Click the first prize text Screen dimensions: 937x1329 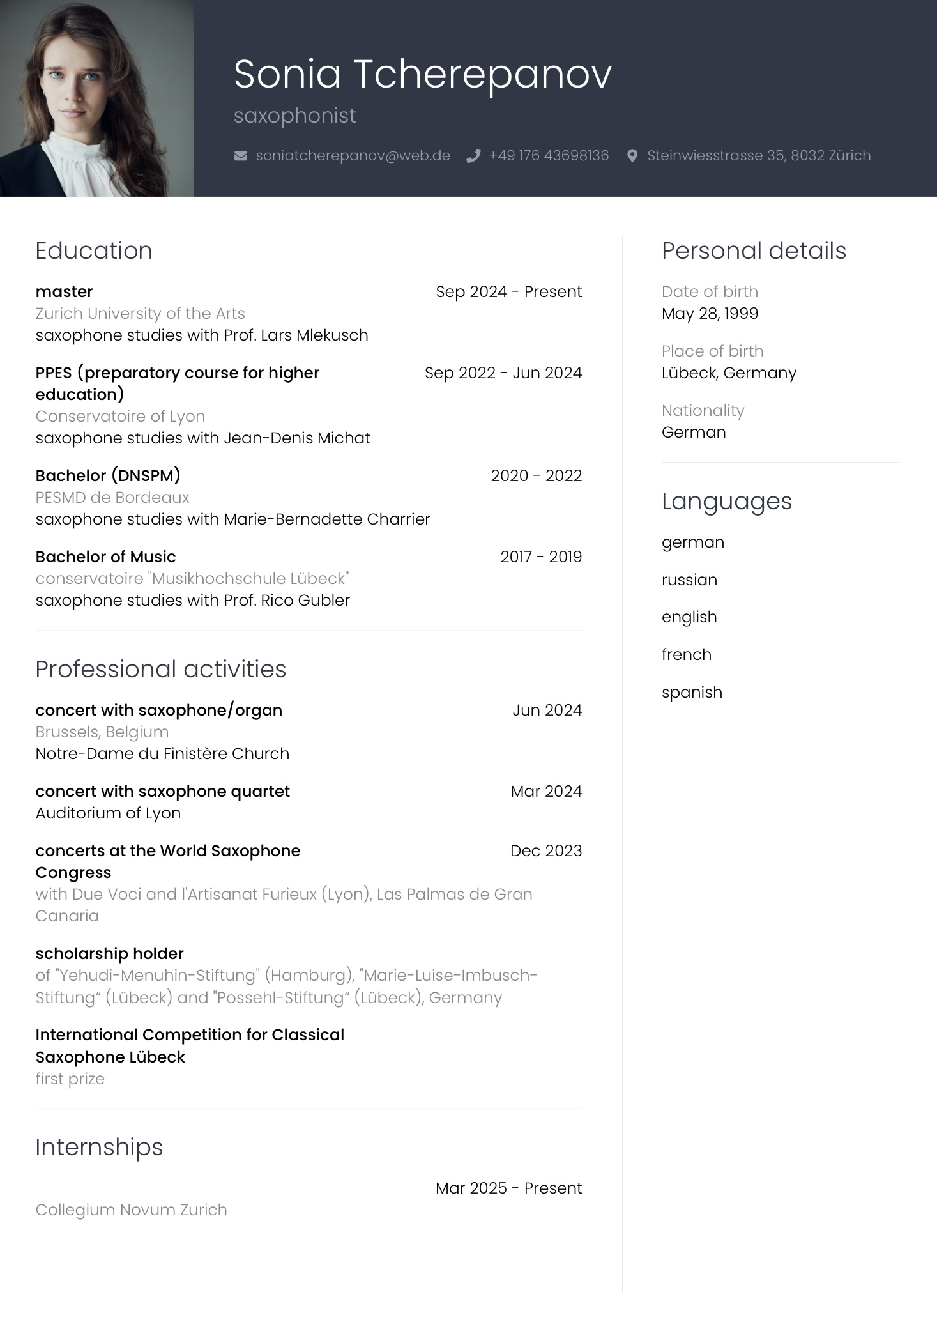pyautogui.click(x=70, y=1079)
